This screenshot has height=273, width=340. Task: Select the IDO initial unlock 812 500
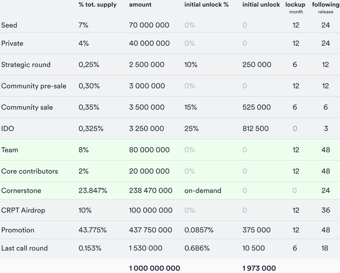click(255, 129)
